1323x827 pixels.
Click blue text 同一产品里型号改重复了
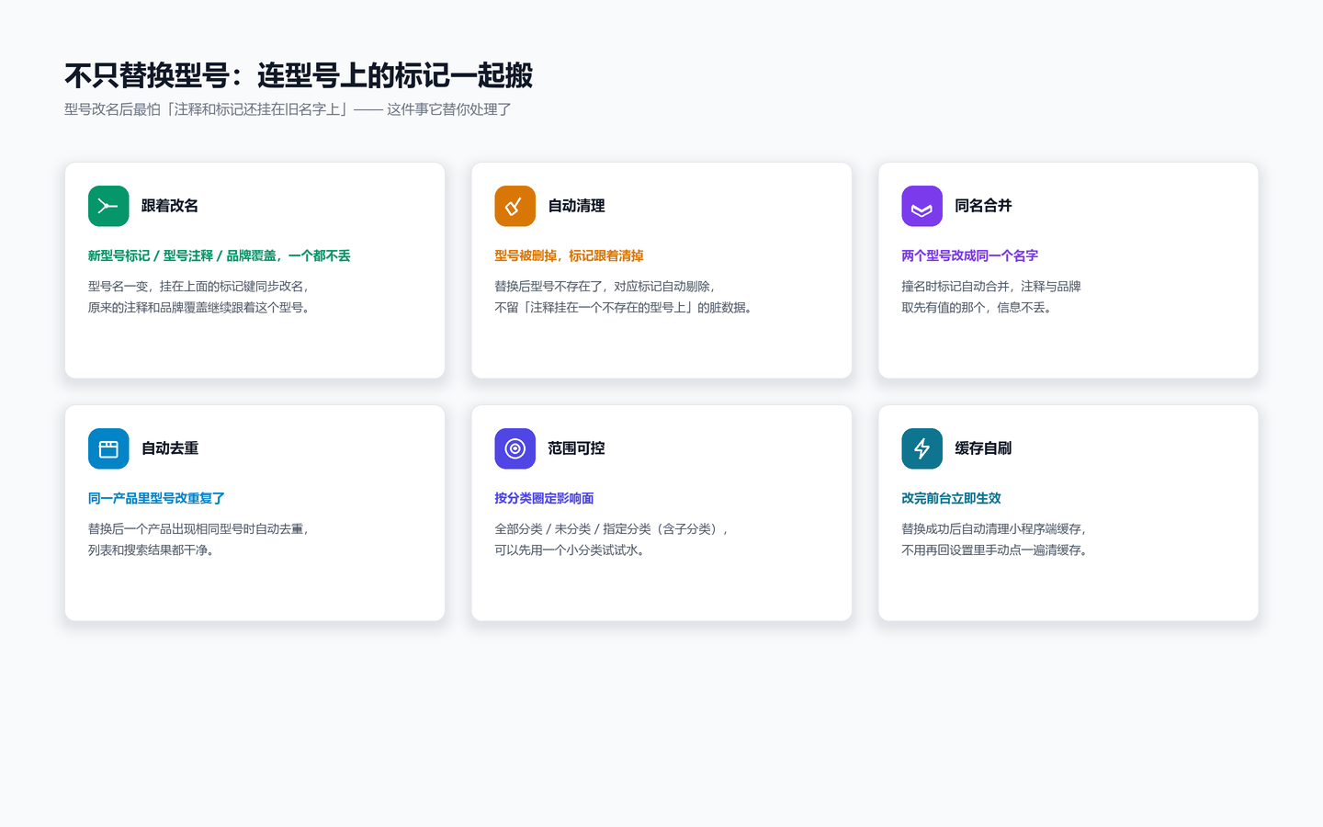tap(156, 498)
